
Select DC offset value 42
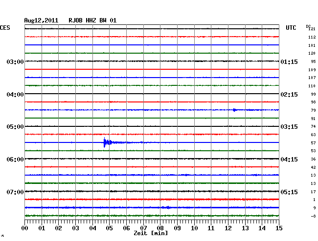(313, 167)
